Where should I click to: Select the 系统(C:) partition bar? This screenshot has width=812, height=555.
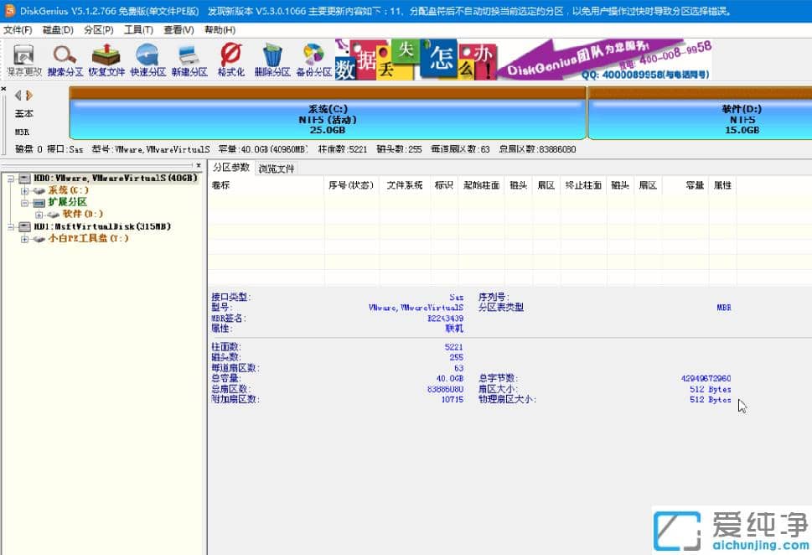pos(327,116)
